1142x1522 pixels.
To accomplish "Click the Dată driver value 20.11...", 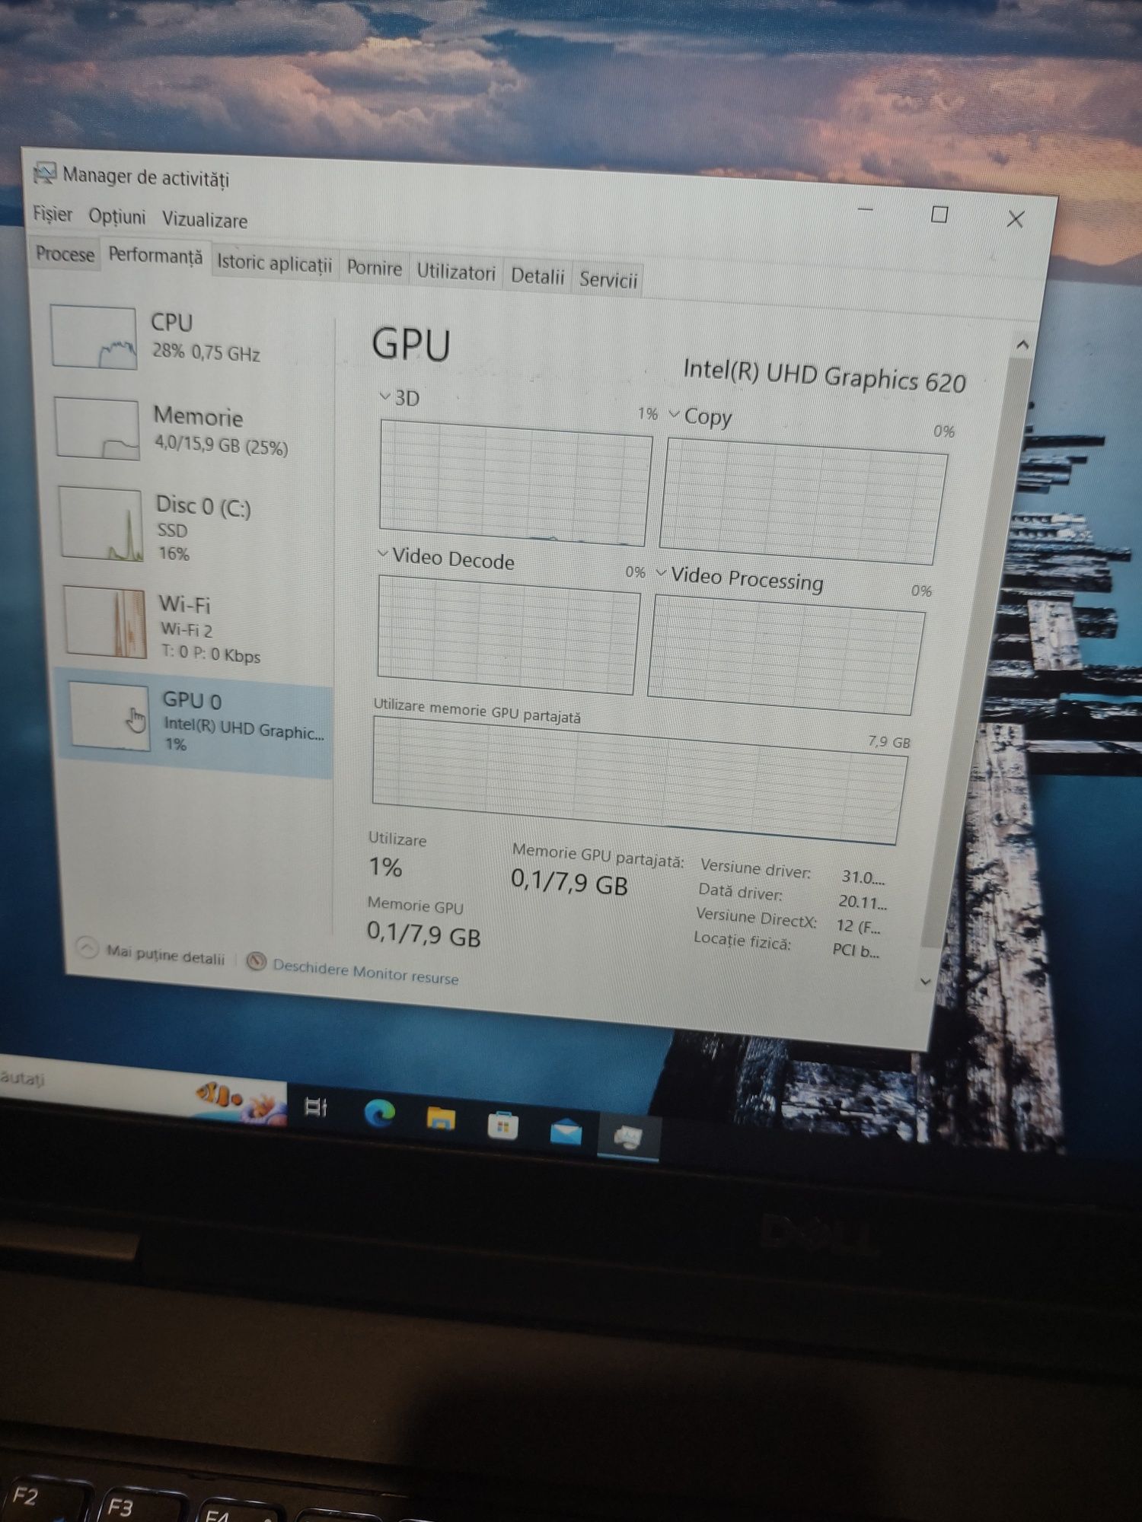I will [x=863, y=903].
